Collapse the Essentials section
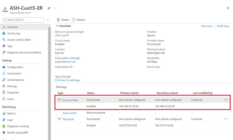The height and width of the screenshot is (140, 233). tap(57, 26)
